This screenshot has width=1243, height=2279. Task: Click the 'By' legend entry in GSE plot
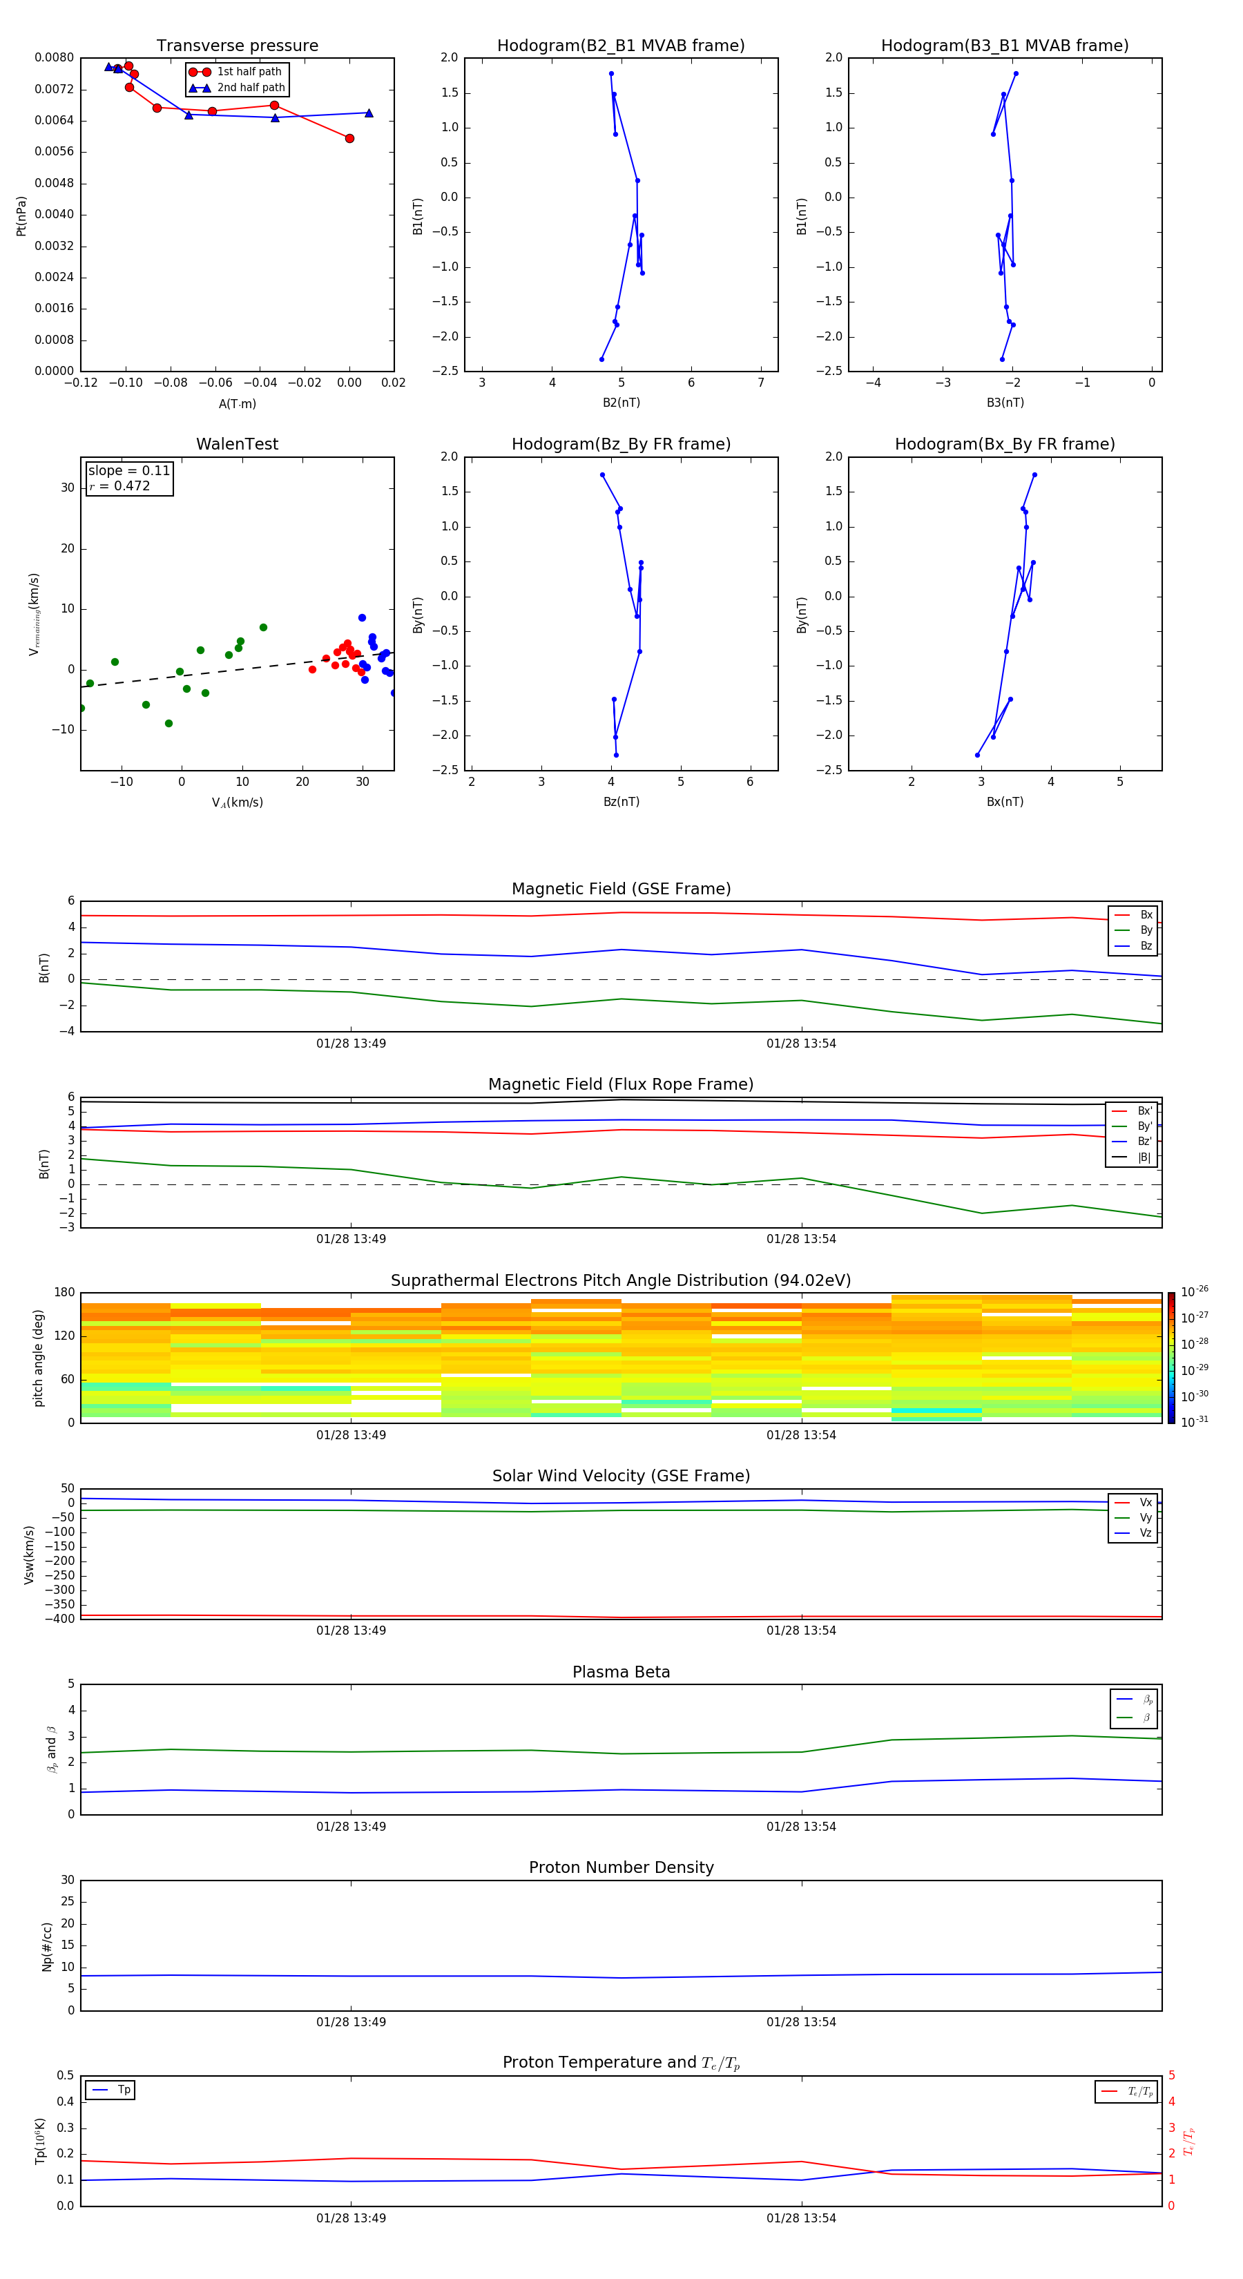[x=1134, y=930]
